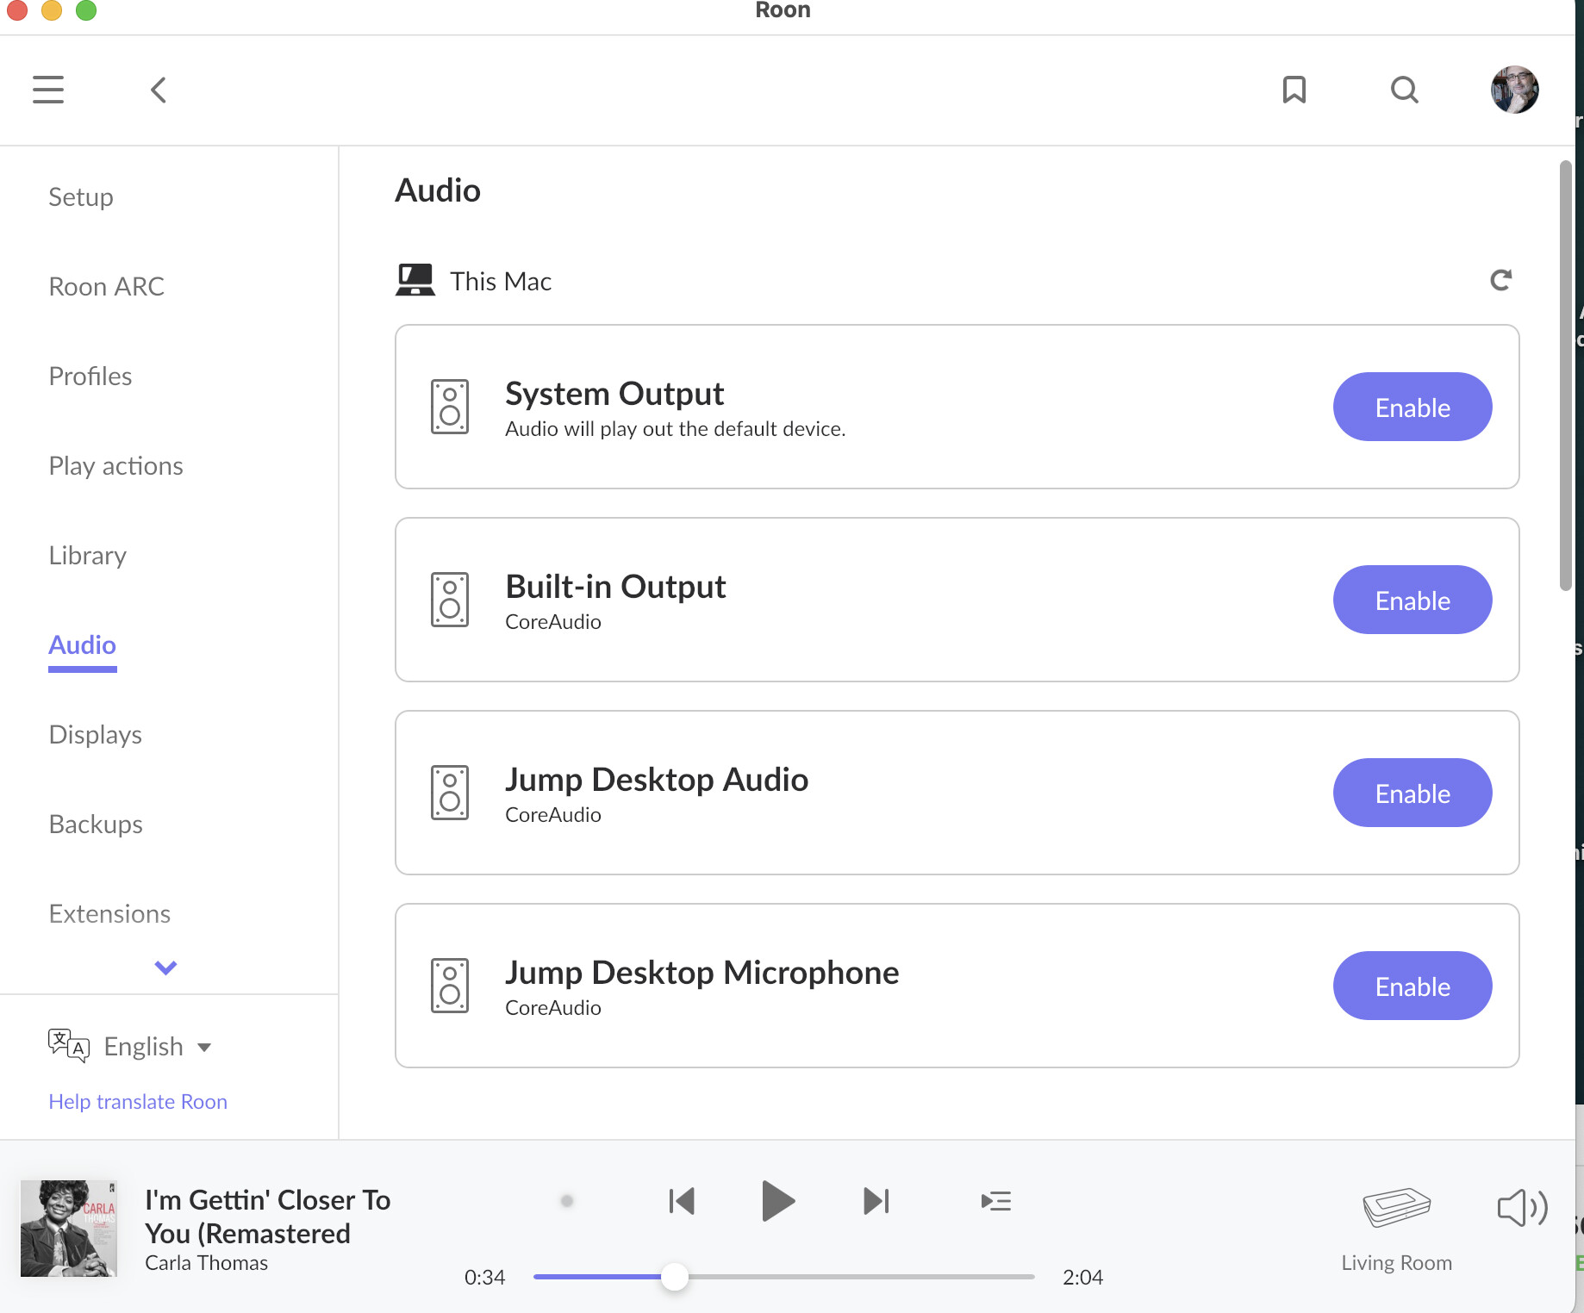Open the Library settings tab
The width and height of the screenshot is (1584, 1313).
[87, 556]
